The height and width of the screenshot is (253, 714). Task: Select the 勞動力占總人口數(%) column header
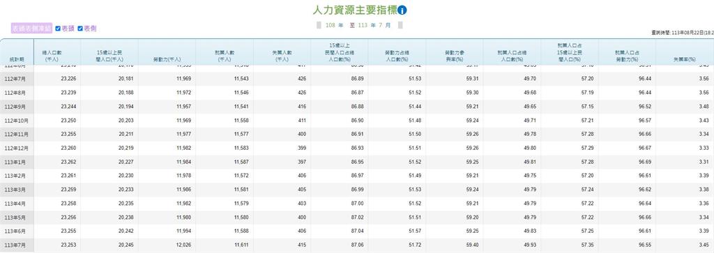coord(397,56)
